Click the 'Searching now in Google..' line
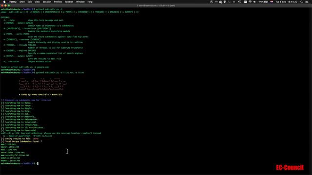 tap(18, 108)
